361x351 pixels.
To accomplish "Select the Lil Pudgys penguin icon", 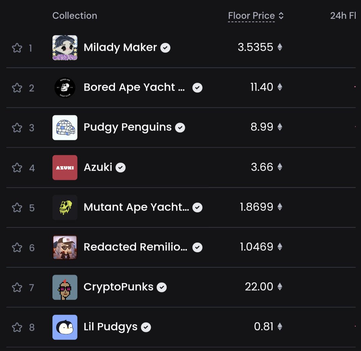I will coord(65,327).
